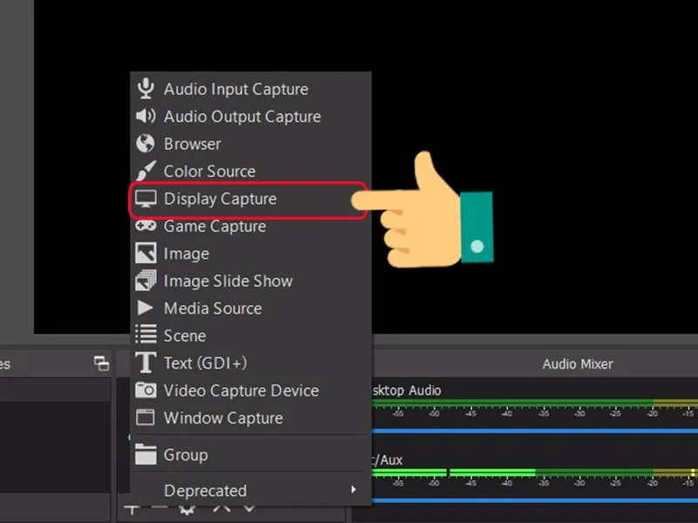This screenshot has height=523, width=698.
Task: Click the globe icon beside Browser
Action: [145, 143]
